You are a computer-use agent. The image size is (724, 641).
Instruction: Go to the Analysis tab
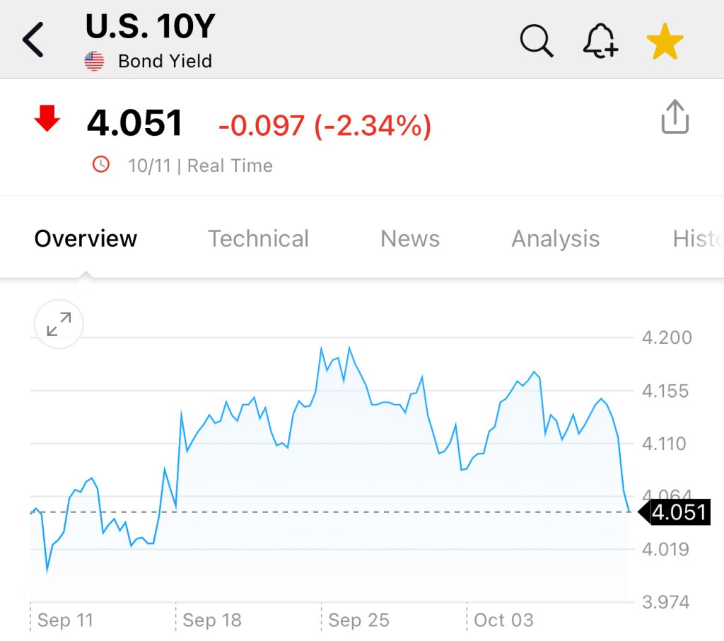click(555, 239)
